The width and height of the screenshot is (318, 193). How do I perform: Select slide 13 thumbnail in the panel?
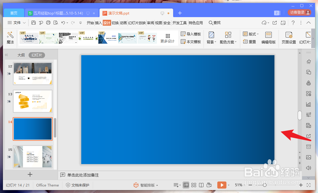point(32,101)
